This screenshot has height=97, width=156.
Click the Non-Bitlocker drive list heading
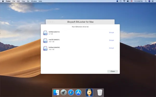pos(80,27)
